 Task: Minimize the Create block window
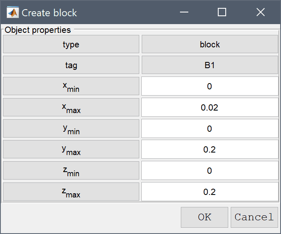184,12
